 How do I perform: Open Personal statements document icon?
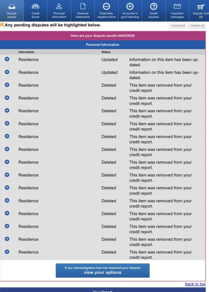pos(83,6)
